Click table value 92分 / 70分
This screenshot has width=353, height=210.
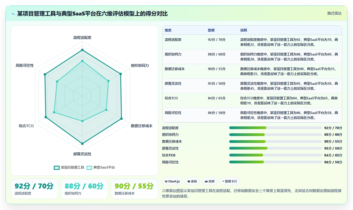217,40
